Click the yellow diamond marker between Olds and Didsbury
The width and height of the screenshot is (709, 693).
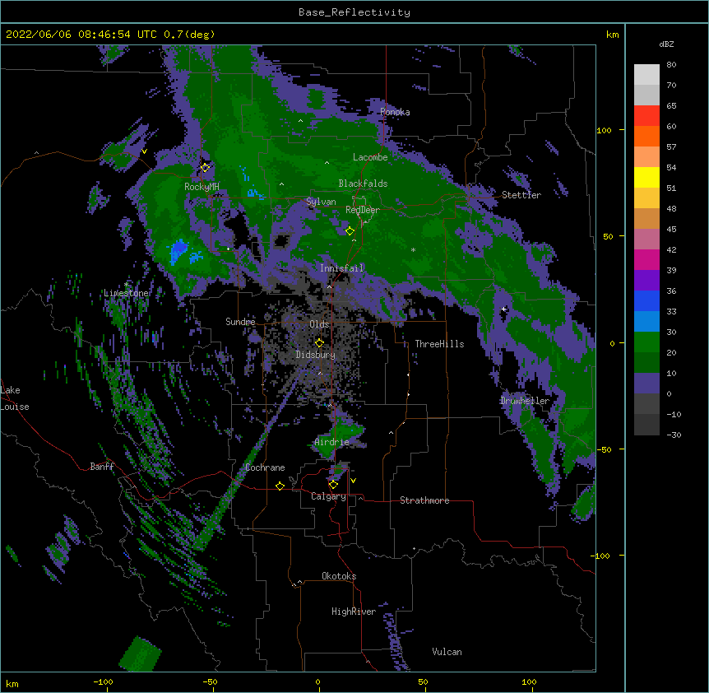319,343
